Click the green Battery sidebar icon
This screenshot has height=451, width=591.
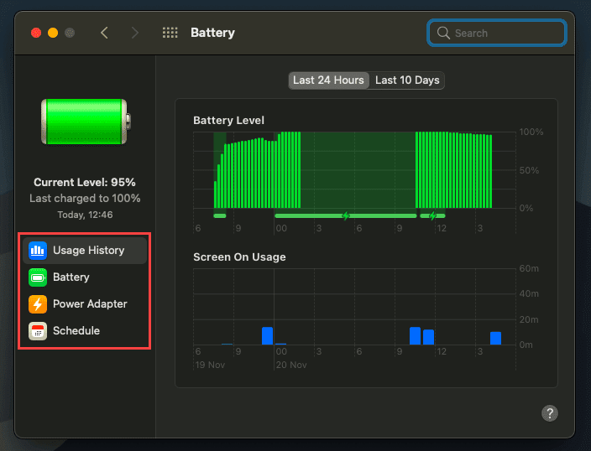[x=38, y=277]
